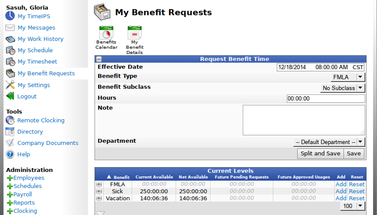377x215 pixels.
Task: Click Reset in the Vacation row
Action: [357, 198]
